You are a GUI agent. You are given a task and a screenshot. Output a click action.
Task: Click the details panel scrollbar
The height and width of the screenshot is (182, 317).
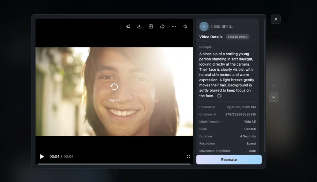tap(265, 91)
